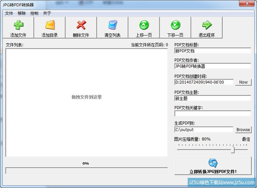Exit via 退出程序 arrow icon
Image resolution: width=257 pixels, height=188 pixels.
coord(207,25)
